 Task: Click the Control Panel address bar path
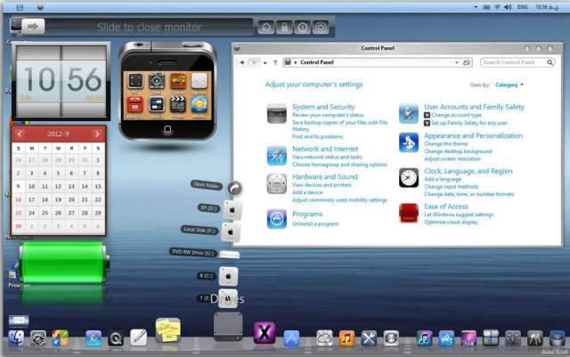(x=317, y=62)
